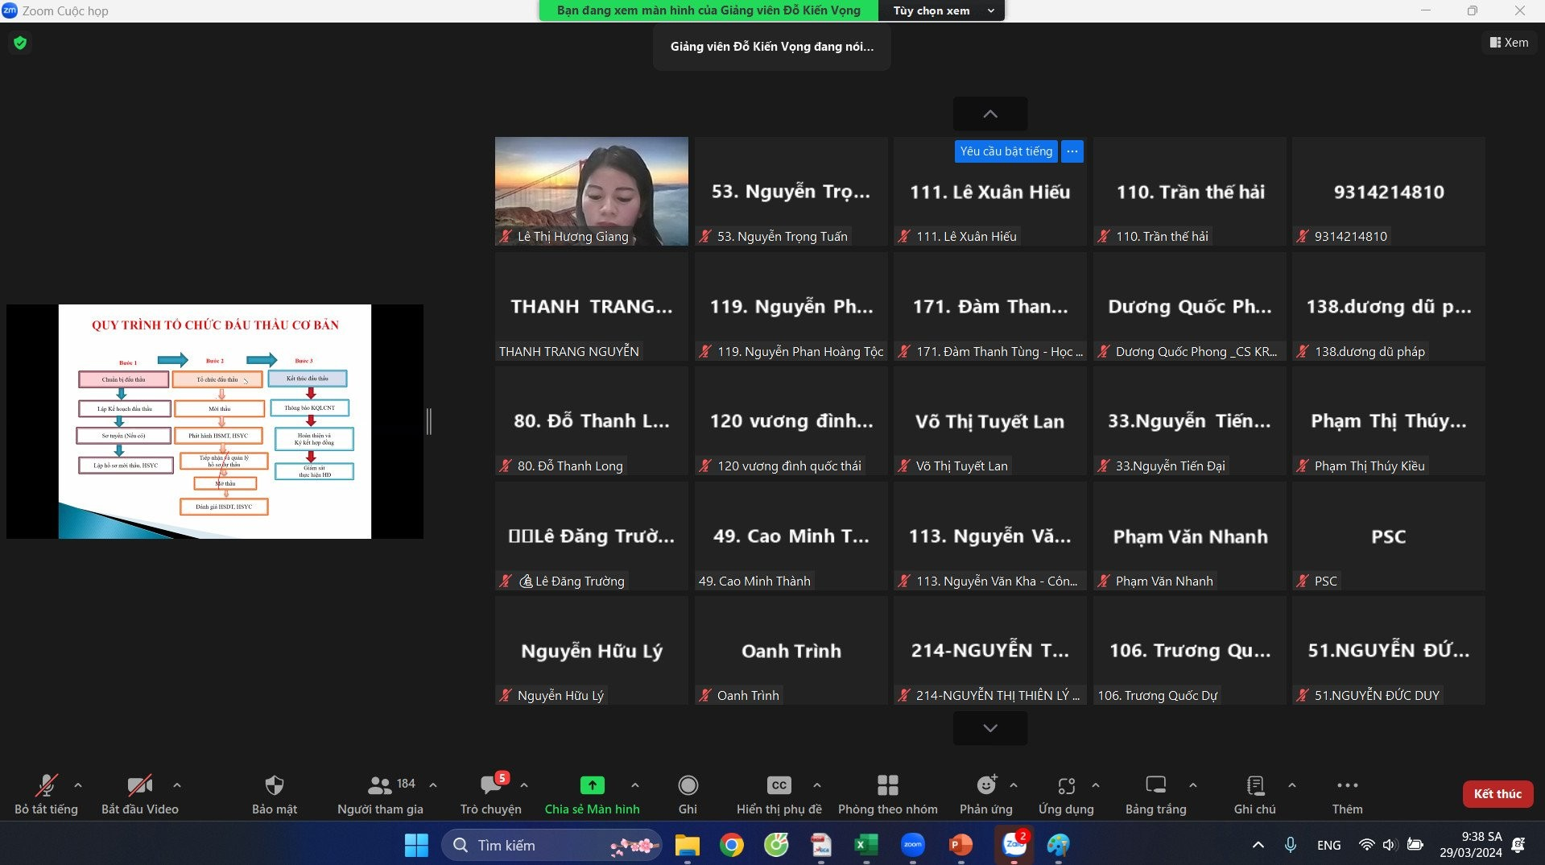Click the Kết thúc end meeting button
The width and height of the screenshot is (1545, 865).
pos(1497,793)
